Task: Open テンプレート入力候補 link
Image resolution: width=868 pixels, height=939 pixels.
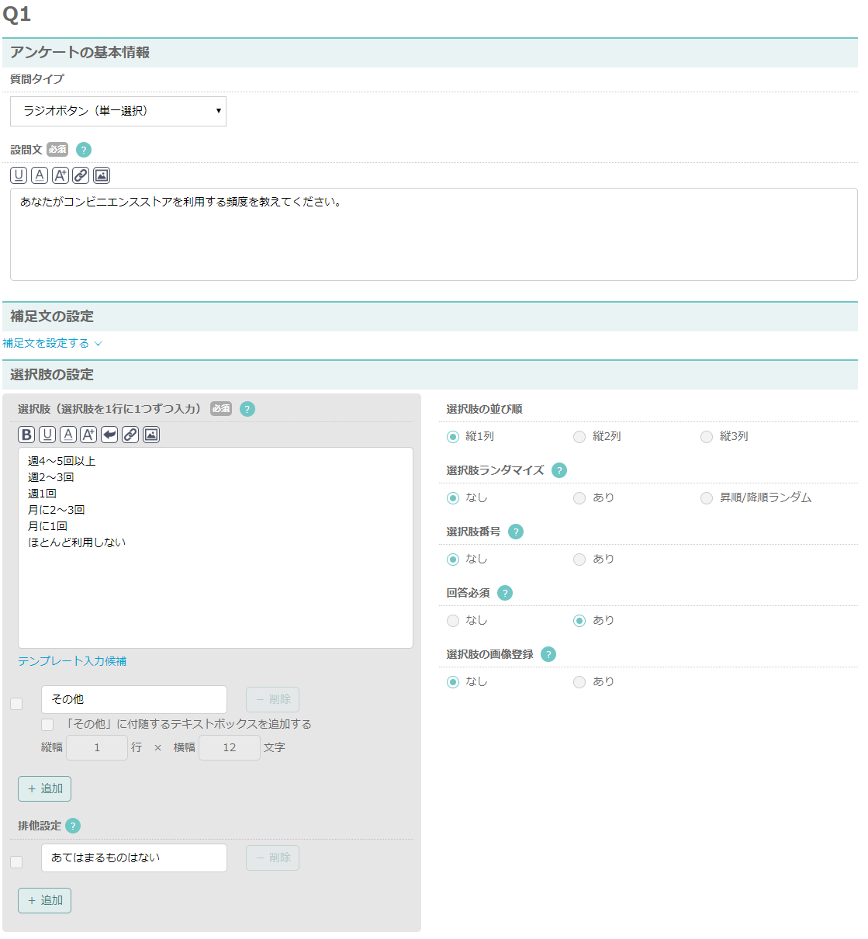Action: 73,660
